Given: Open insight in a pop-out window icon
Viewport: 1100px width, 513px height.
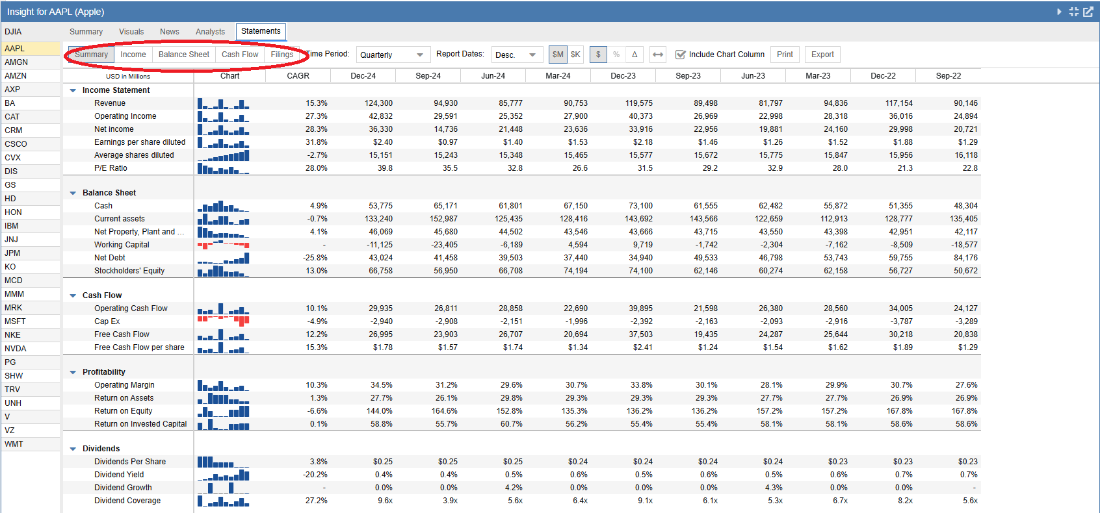Looking at the screenshot, I should click(1088, 12).
